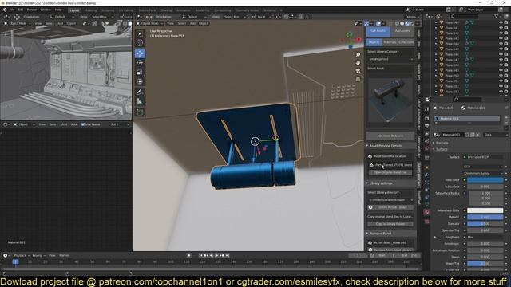Open the library directory dropdown

390,200
